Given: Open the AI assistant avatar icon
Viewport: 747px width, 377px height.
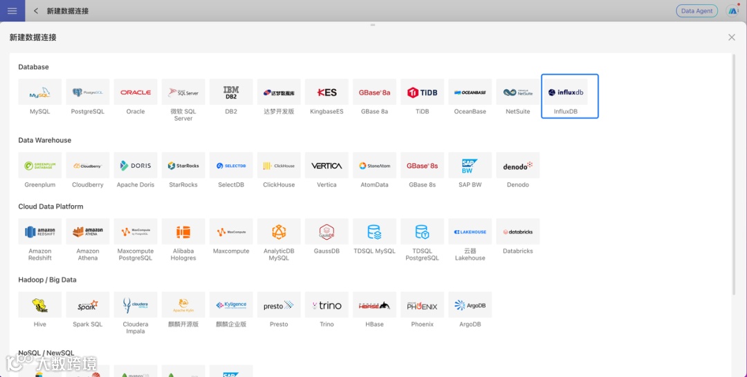Looking at the screenshot, I should point(732,10).
